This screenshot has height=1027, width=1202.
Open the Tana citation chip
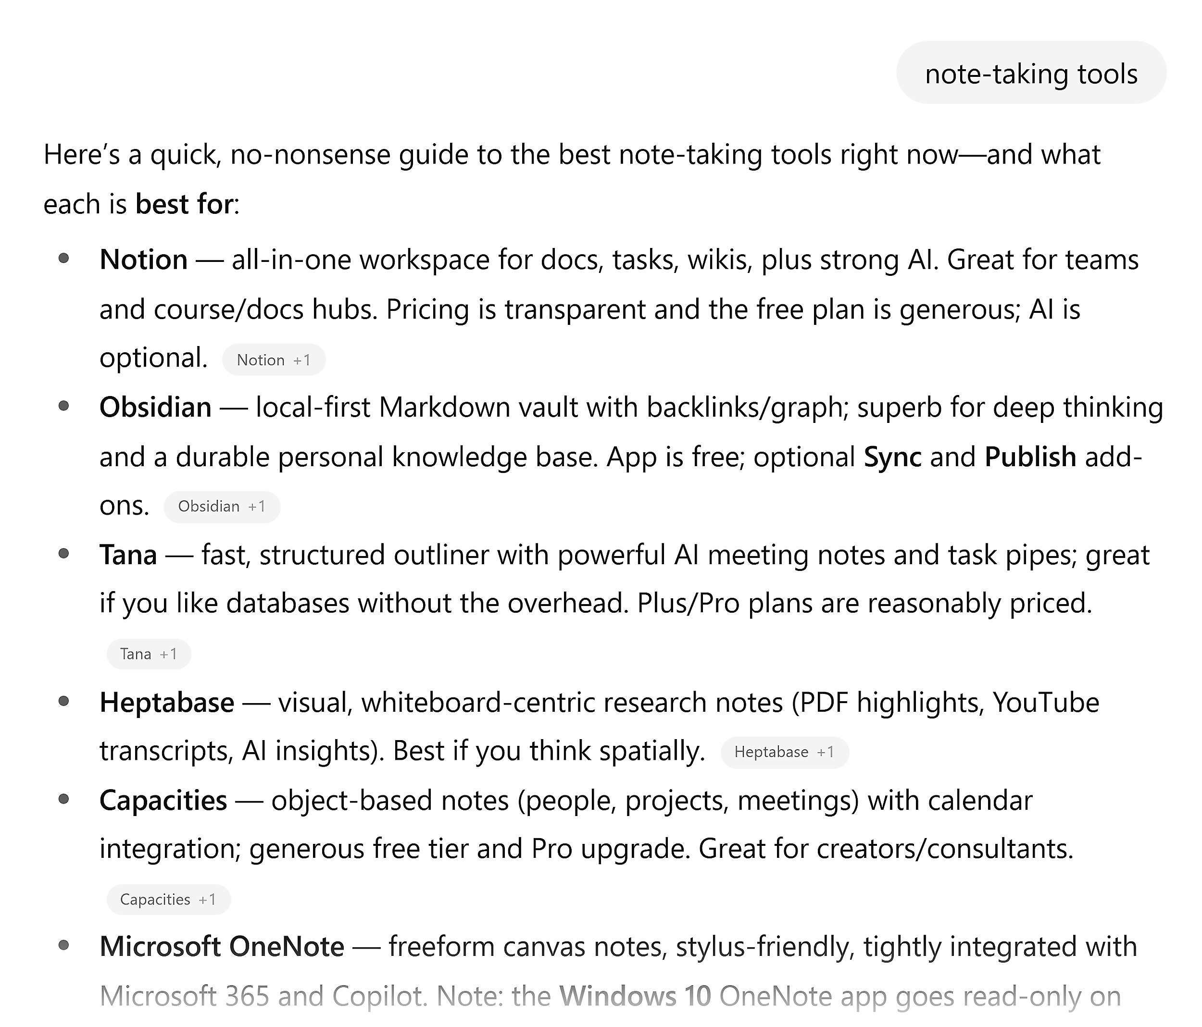135,654
